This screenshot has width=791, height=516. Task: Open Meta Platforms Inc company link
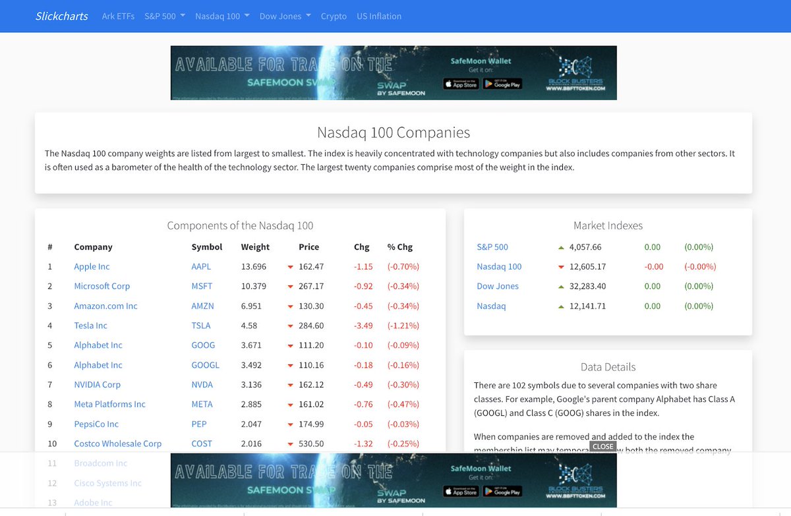tap(109, 405)
